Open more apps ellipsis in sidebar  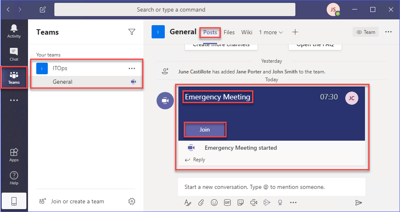click(x=14, y=100)
